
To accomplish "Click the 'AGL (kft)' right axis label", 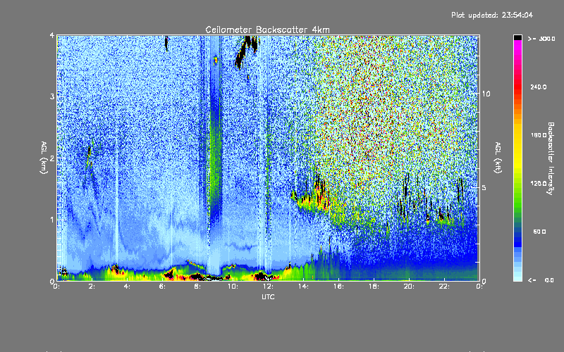I will (498, 158).
